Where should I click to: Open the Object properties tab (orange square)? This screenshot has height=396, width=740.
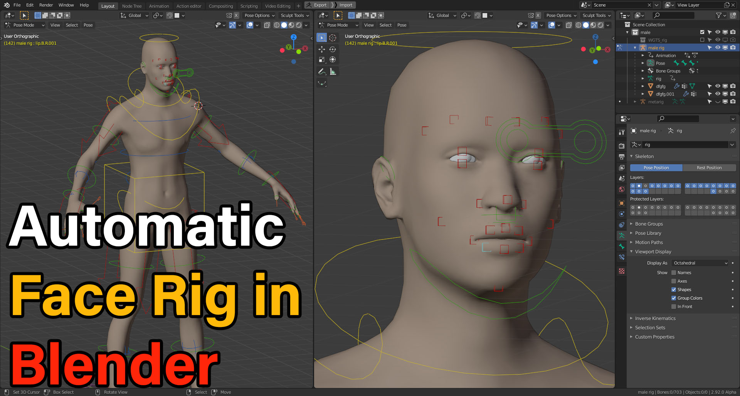621,203
